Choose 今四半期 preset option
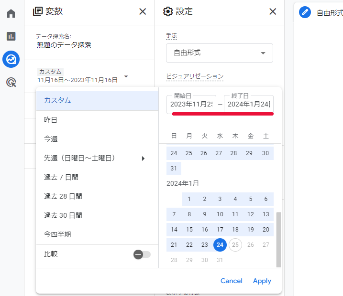Viewport: 343px width, 296px height. click(x=57, y=234)
